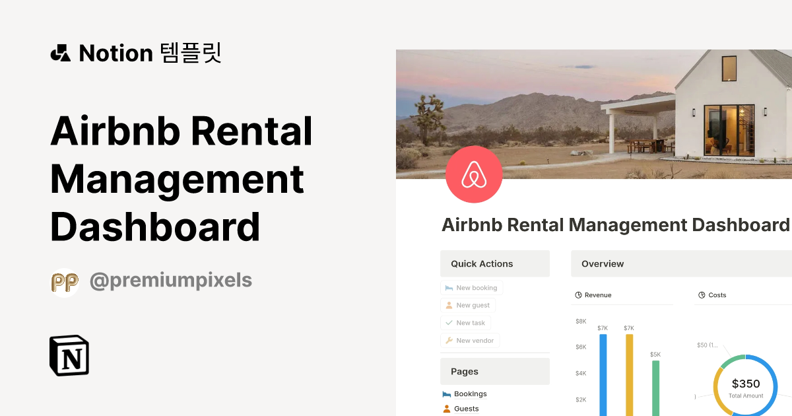
Task: Select the Quick Actions header
Action: (x=482, y=263)
